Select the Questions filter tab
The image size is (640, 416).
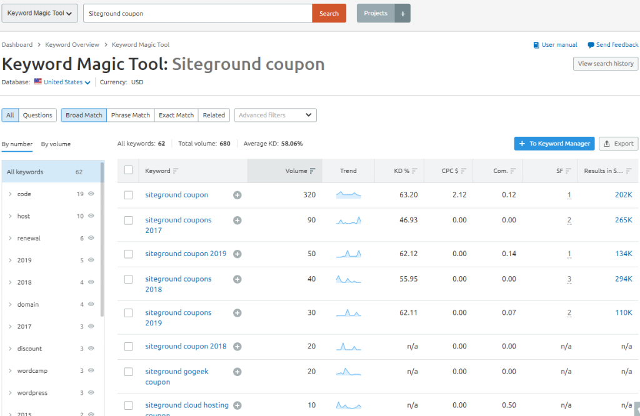point(37,115)
